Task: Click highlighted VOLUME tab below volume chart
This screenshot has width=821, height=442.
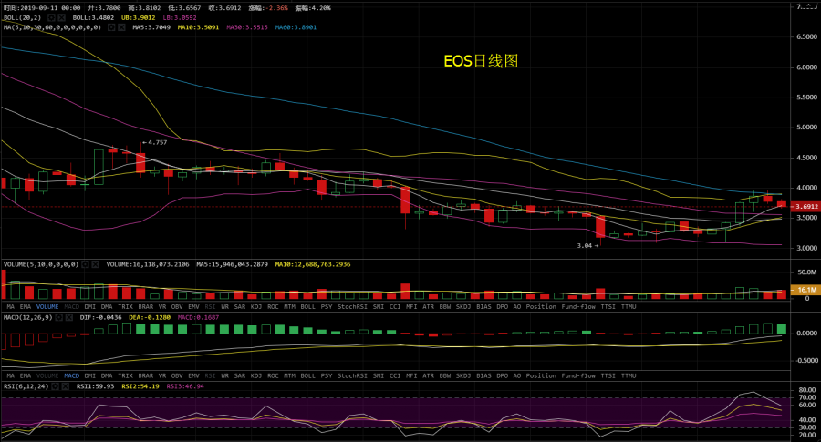Action: click(47, 307)
